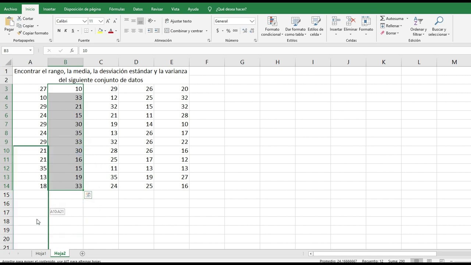
Task: Toggle Combinar y centrar on selected cells
Action: (186, 31)
